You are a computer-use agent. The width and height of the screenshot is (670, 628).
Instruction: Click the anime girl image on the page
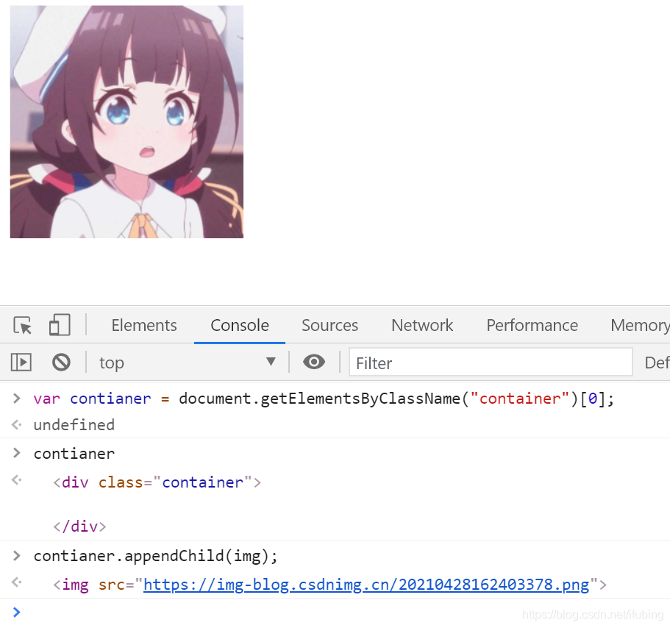(x=127, y=122)
